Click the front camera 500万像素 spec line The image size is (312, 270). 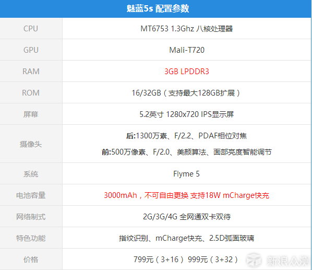[186, 152]
